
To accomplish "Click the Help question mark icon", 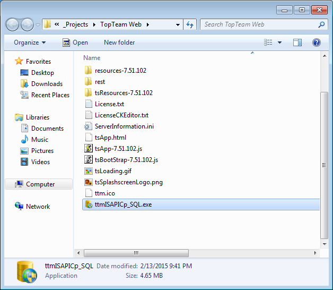I will point(317,42).
